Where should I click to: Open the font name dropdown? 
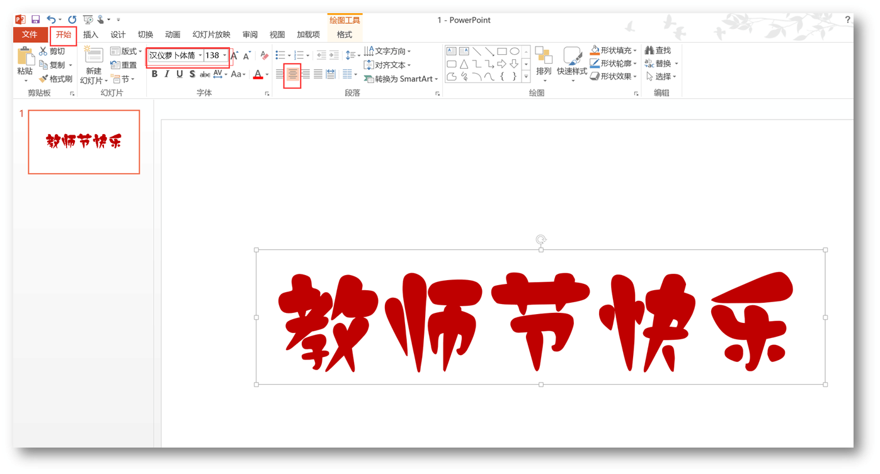coord(200,55)
